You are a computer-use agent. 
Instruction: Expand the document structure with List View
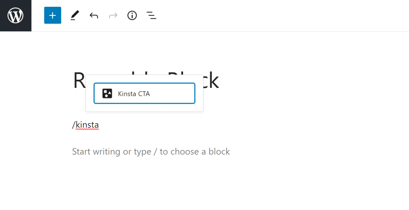151,15
